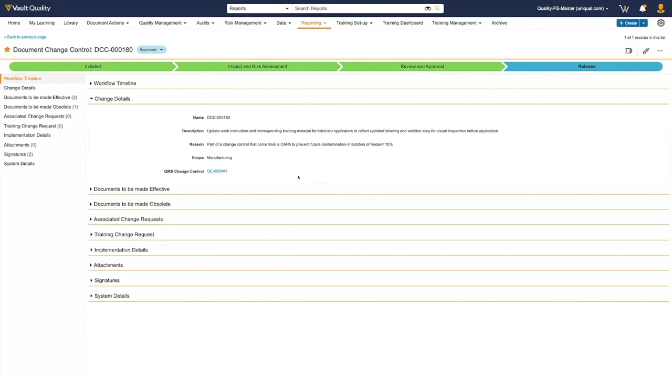Jump to Documents to be made Obsolete (1)
The width and height of the screenshot is (672, 378).
pyautogui.click(x=41, y=107)
